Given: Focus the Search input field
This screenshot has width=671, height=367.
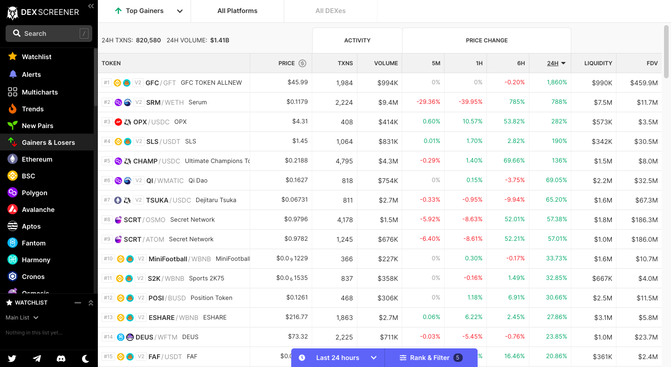Looking at the screenshot, I should click(49, 34).
